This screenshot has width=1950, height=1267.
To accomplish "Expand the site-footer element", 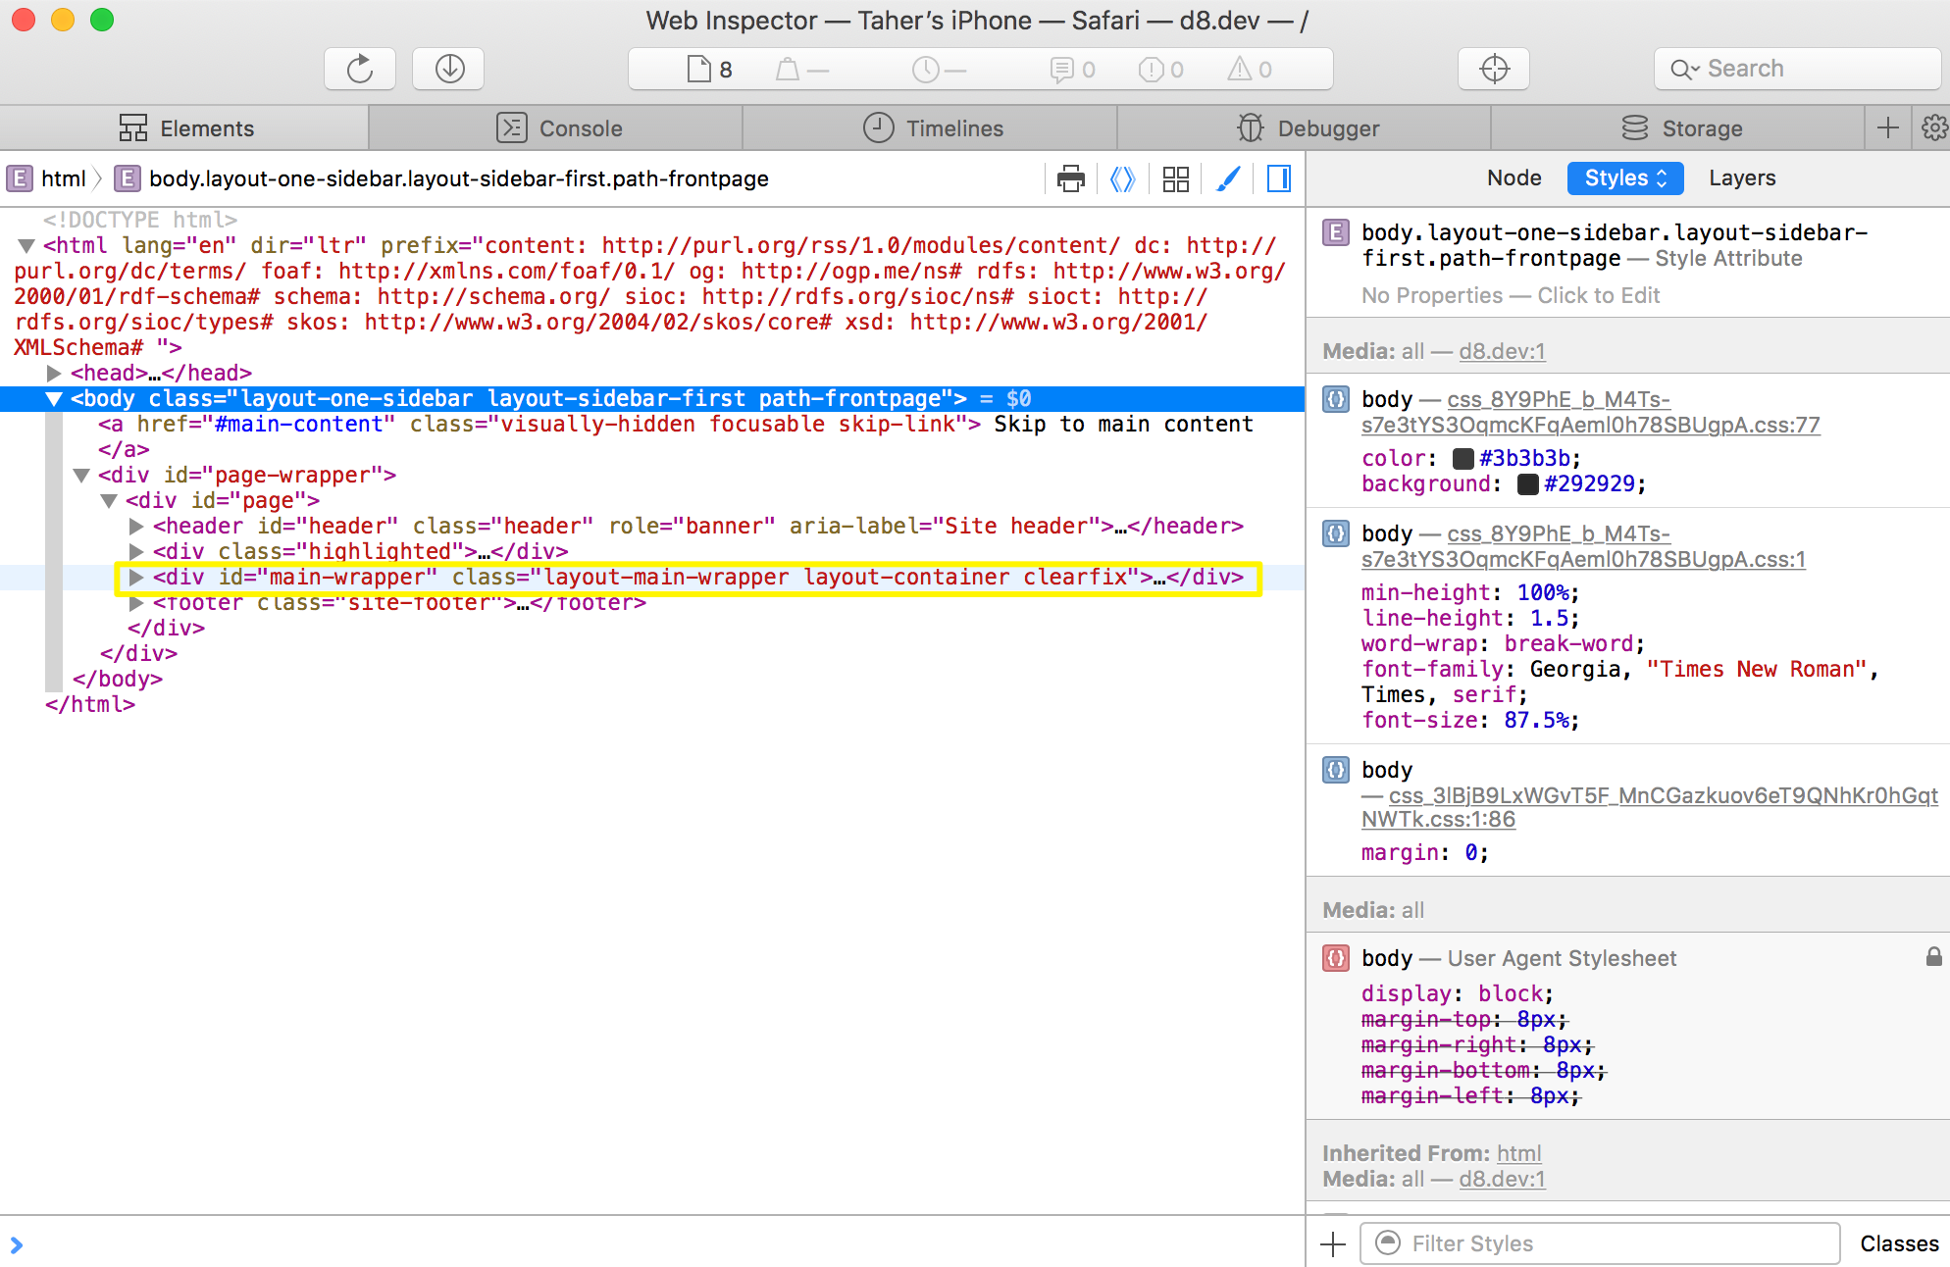I will click(x=136, y=603).
